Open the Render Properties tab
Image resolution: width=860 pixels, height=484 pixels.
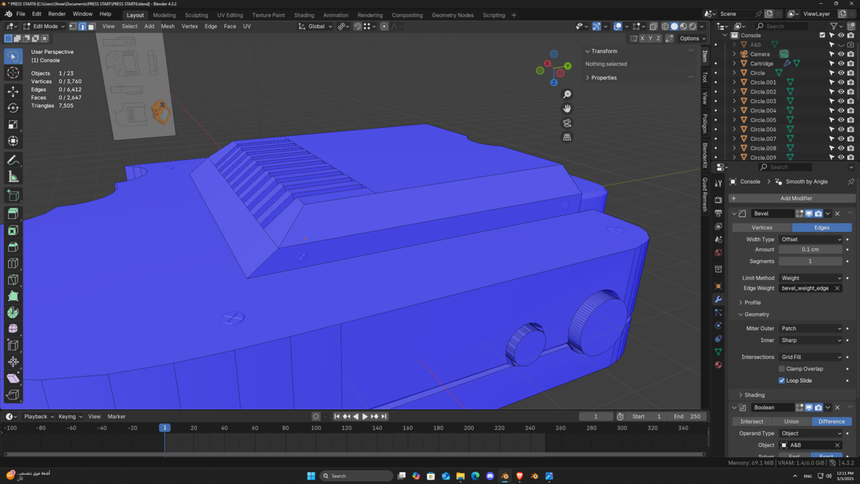coord(718,200)
